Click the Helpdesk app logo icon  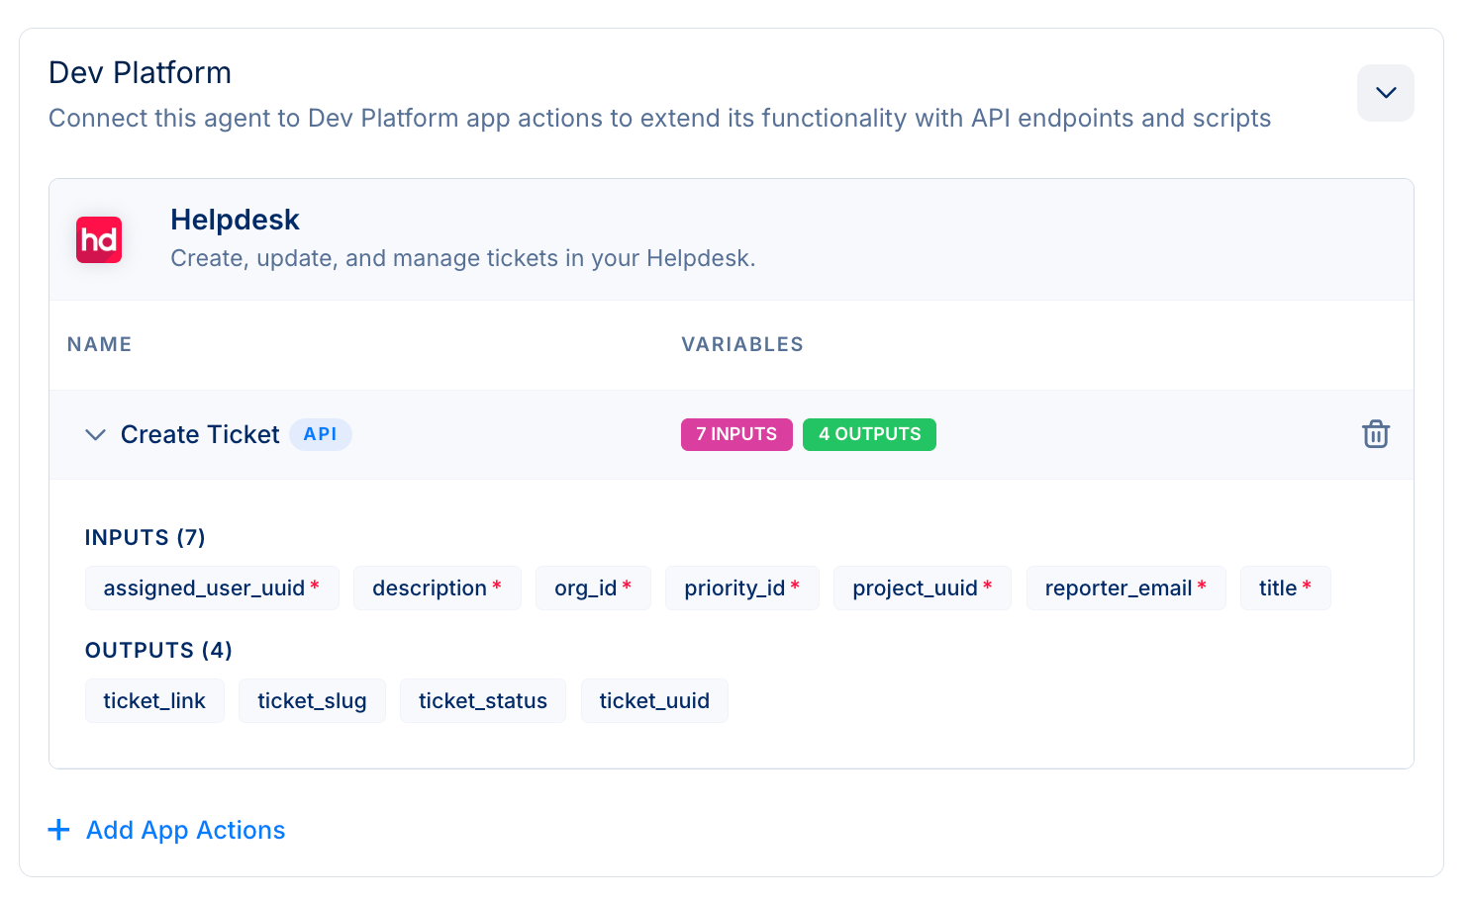pos(99,239)
